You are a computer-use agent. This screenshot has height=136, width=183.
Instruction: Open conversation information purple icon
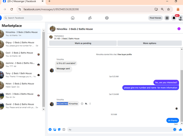point(179,29)
